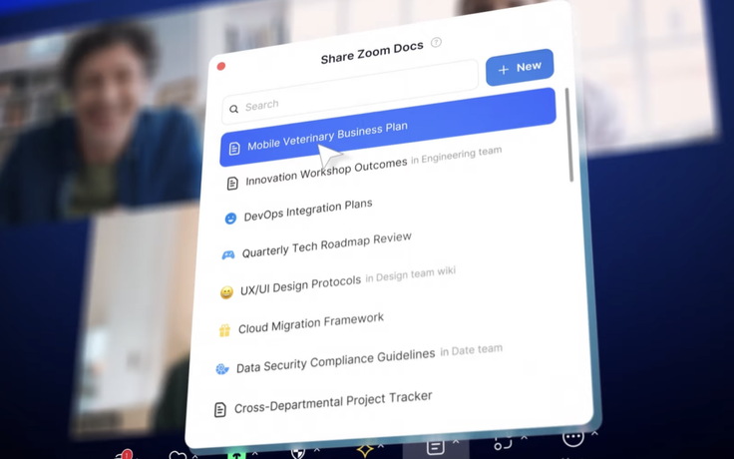Open the More ellipsis icon in the meeting toolbar

coord(573,438)
